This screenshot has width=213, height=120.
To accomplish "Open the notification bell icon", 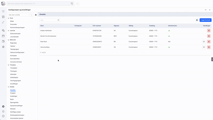I will 3,111.
